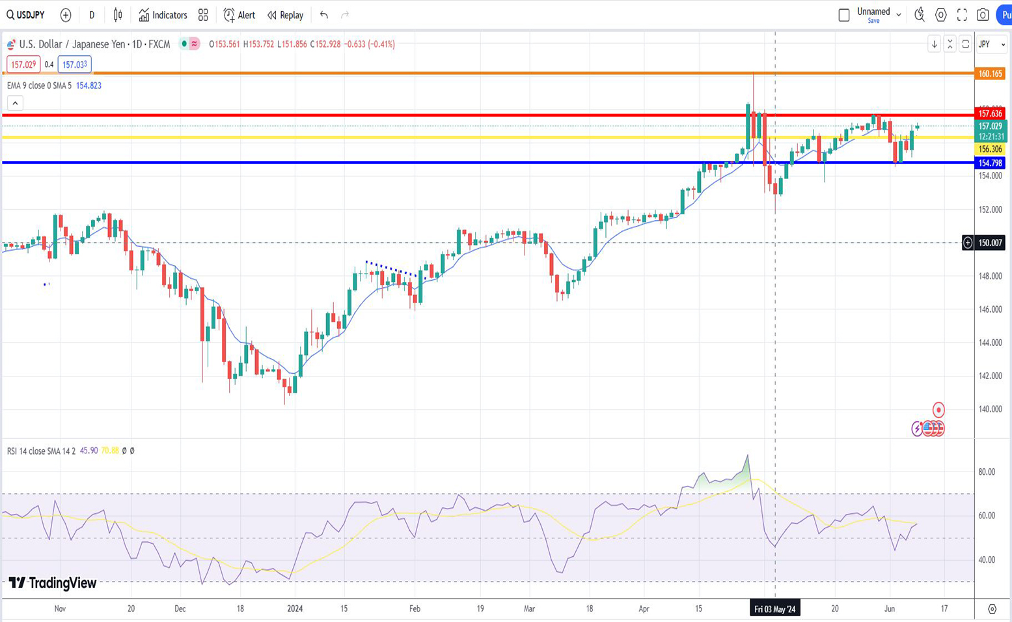
Task: Toggle the layout setup square box
Action: (844, 15)
